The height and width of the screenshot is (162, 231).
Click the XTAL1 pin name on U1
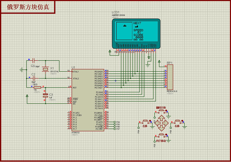click(76, 72)
